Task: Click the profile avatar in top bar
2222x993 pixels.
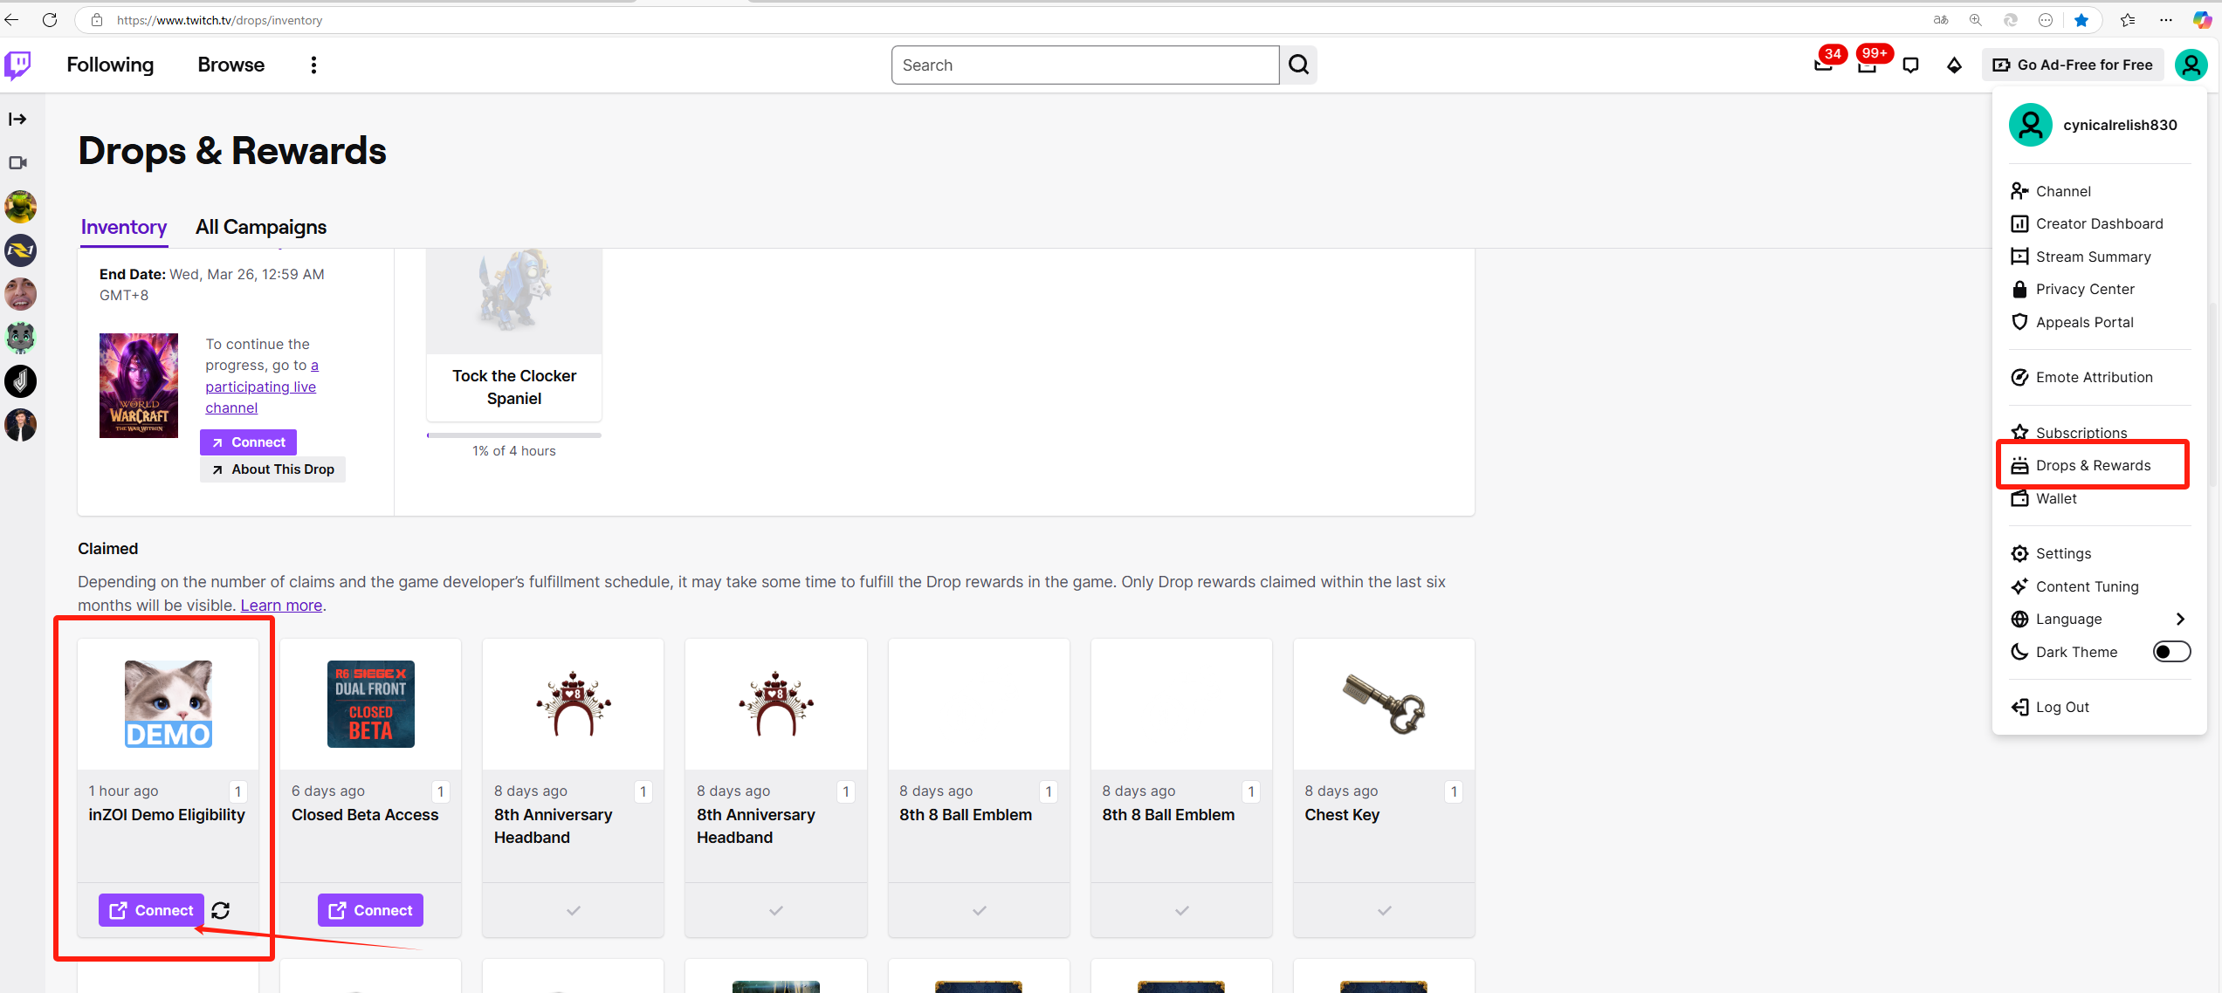Action: pyautogui.click(x=2191, y=65)
